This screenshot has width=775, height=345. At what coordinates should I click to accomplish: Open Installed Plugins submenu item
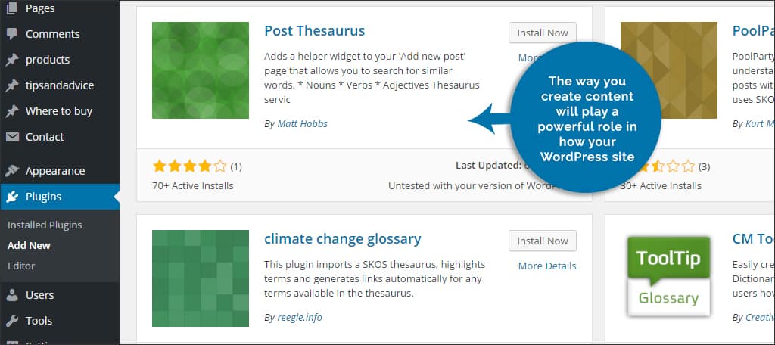[45, 225]
